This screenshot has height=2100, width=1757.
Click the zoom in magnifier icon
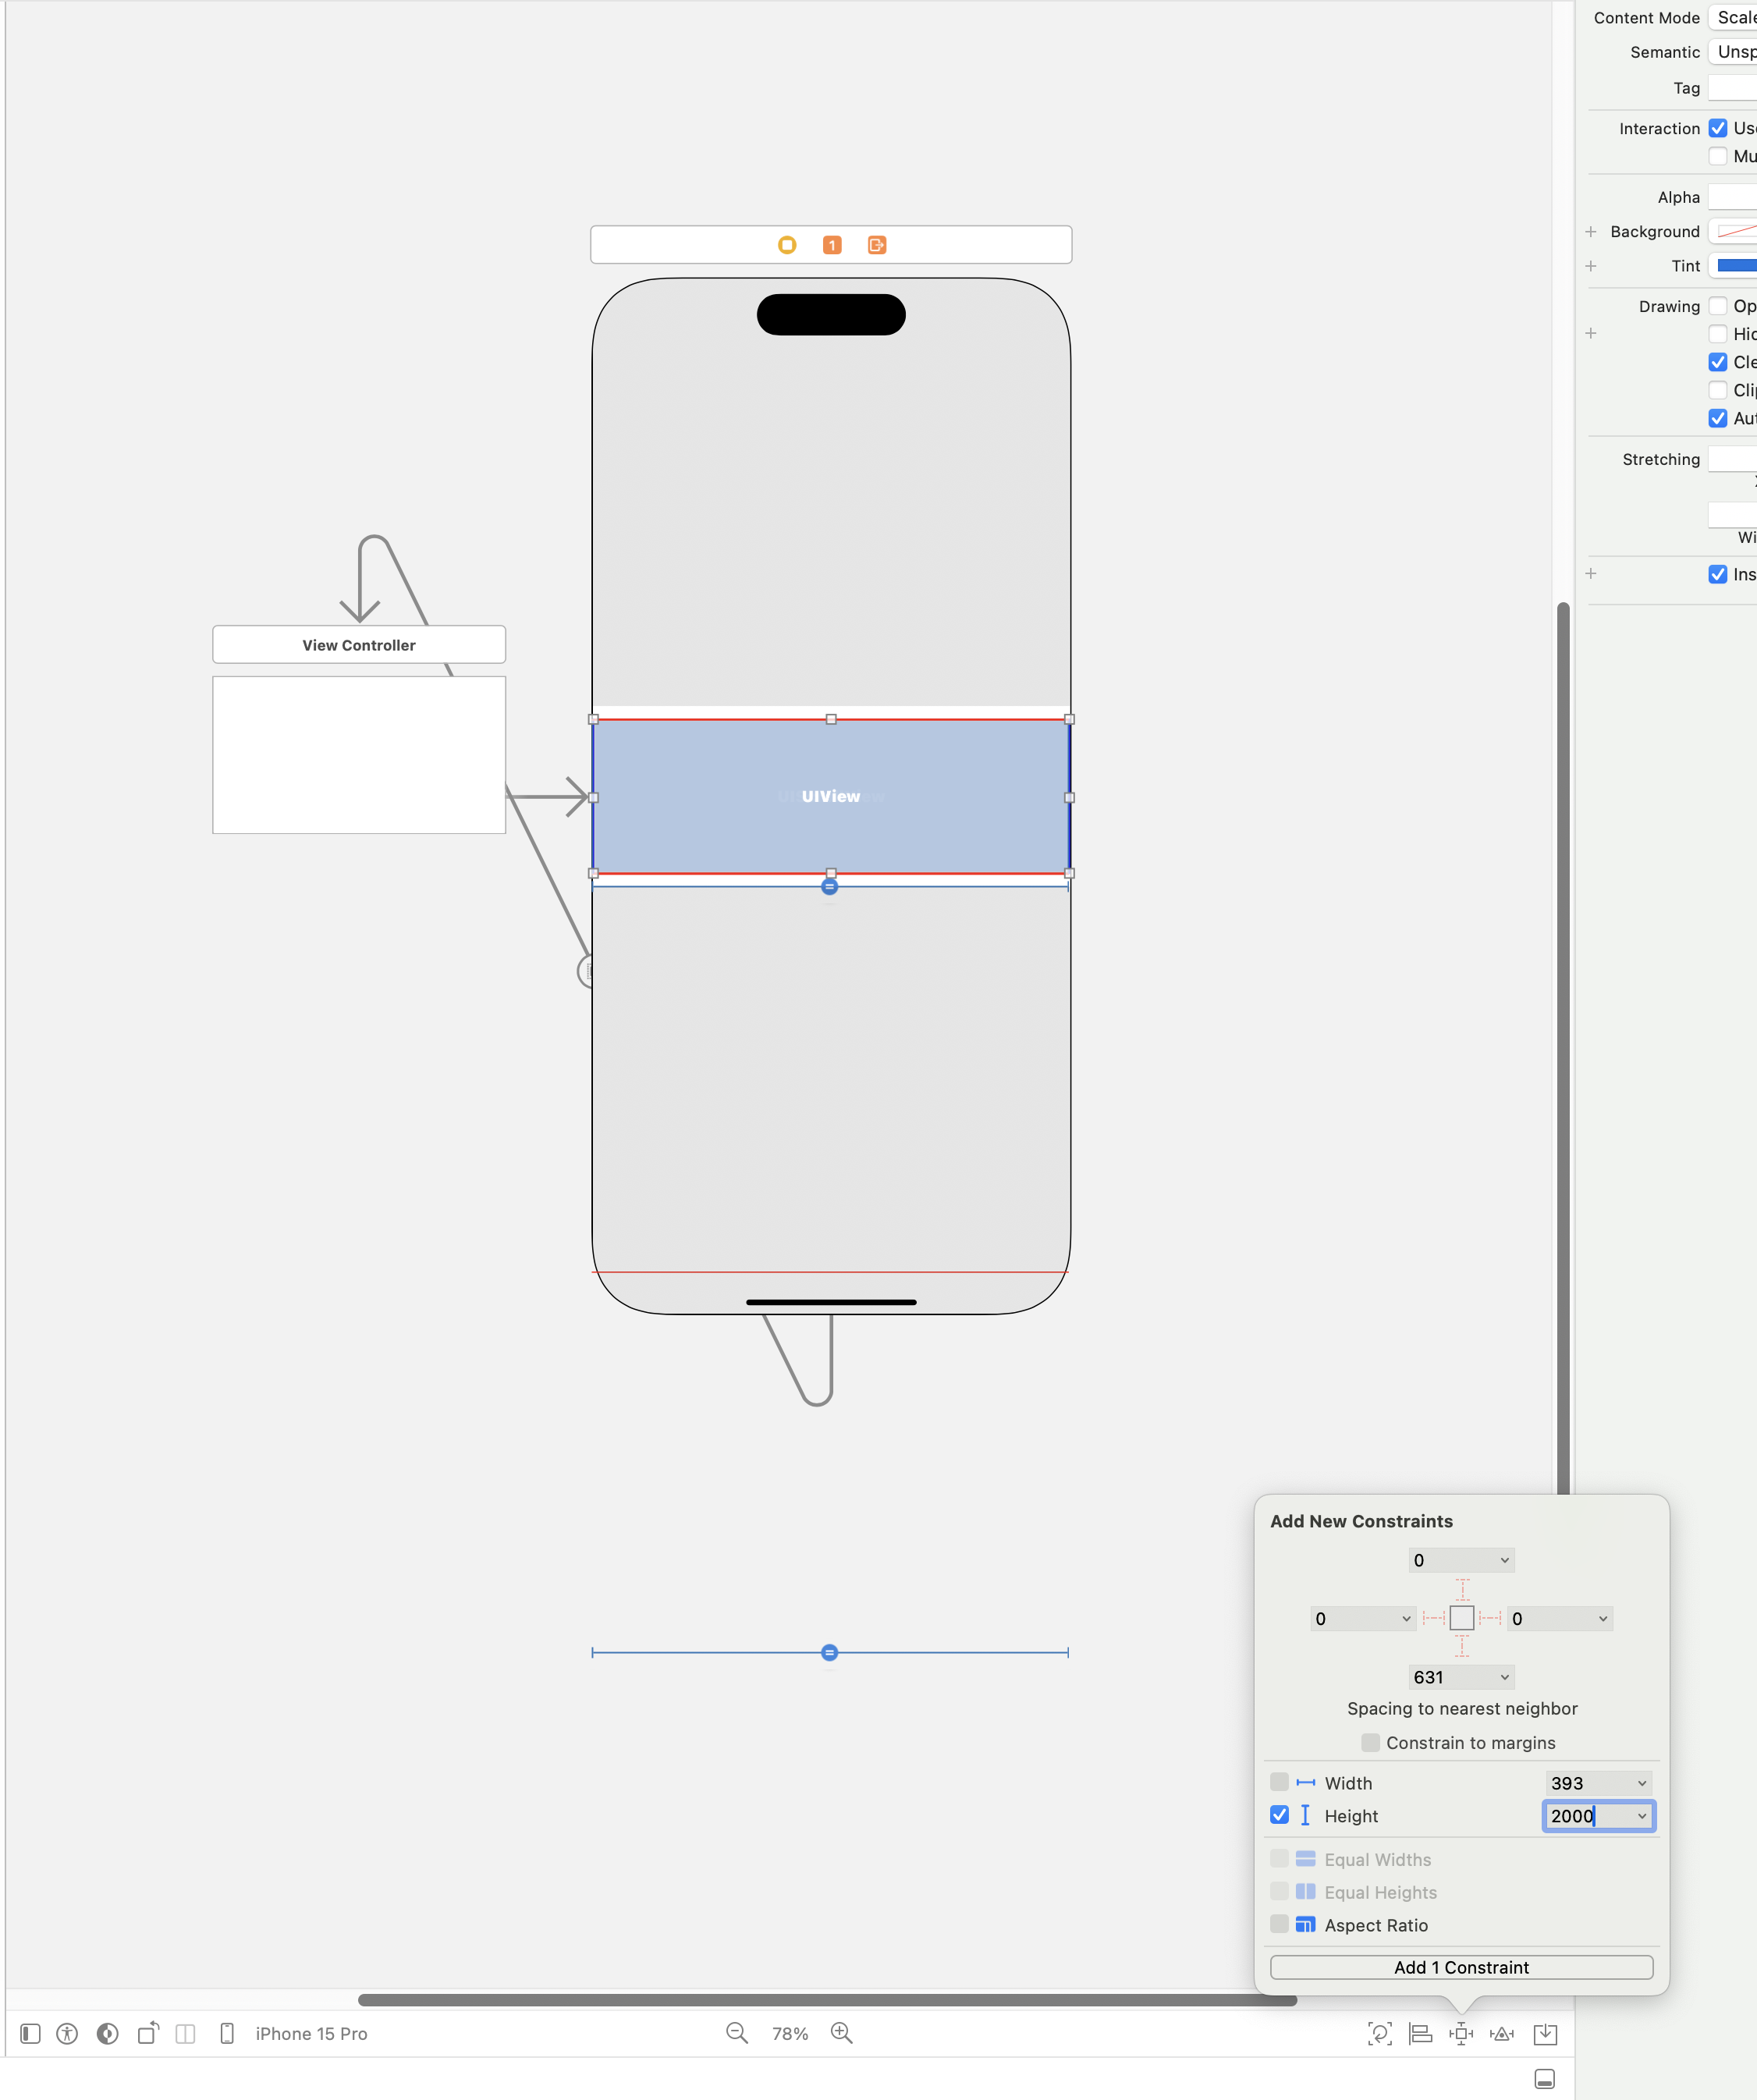841,2033
